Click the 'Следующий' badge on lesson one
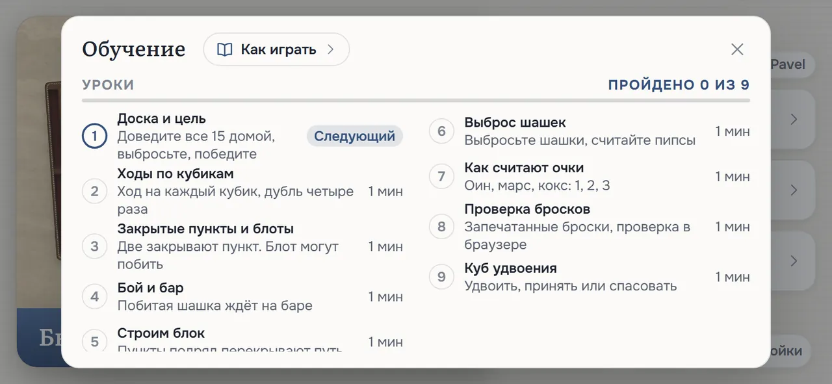The height and width of the screenshot is (384, 832). pos(355,136)
